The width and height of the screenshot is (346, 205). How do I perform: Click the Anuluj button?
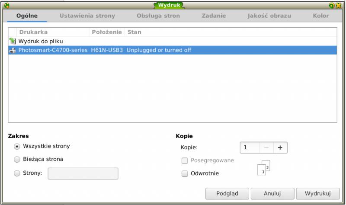(272, 193)
